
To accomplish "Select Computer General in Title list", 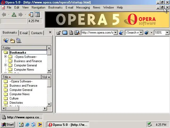I will tap(21, 90).
